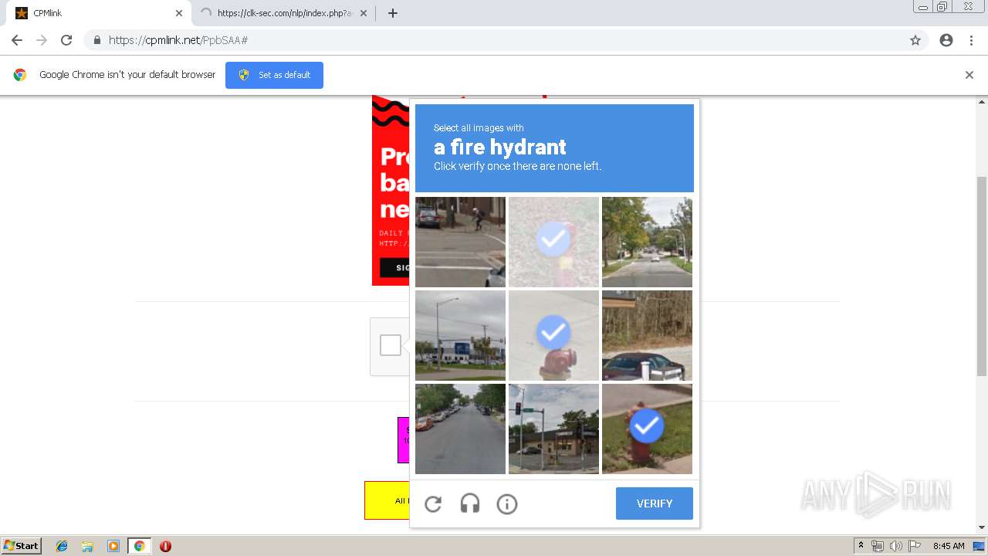Select the cyclist crosswalk image tile

460,242
